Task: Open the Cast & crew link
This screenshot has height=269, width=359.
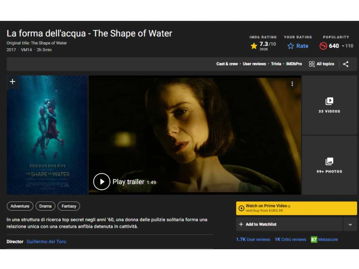Action: tap(227, 64)
